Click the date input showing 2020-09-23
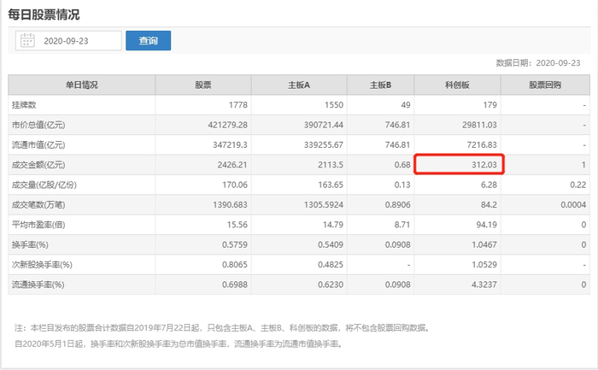The height and width of the screenshot is (370, 598). point(68,40)
